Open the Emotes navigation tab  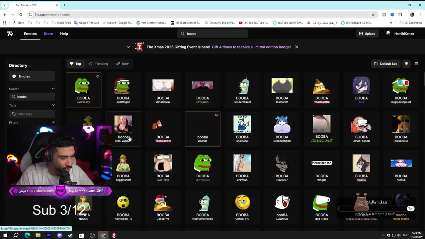pyautogui.click(x=30, y=34)
